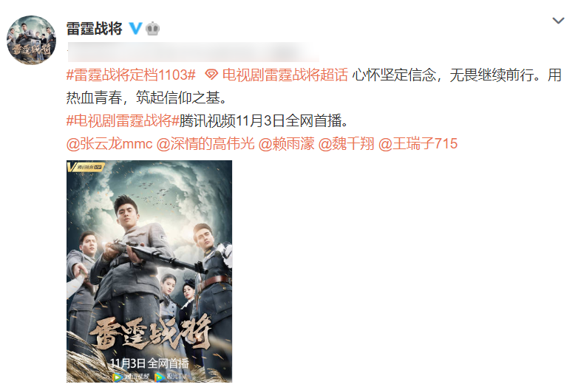Expand the post options chevron menu
Image resolution: width=578 pixels, height=387 pixels.
[x=558, y=21]
